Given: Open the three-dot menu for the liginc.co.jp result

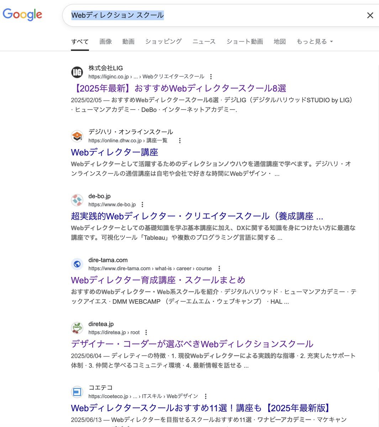Looking at the screenshot, I should point(211,77).
